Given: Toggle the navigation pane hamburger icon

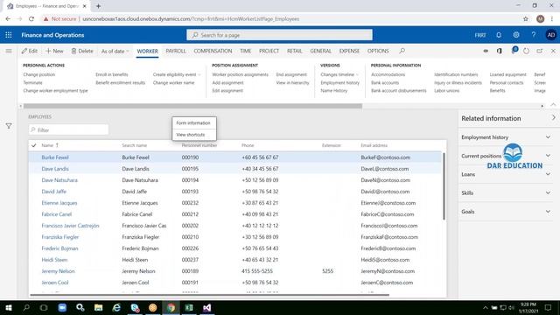Looking at the screenshot, I should pos(9,51).
